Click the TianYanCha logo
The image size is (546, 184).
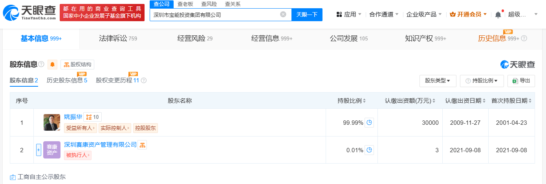click(29, 12)
